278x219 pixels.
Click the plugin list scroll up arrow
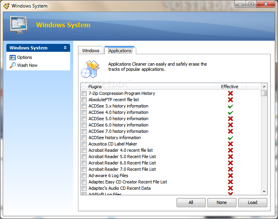click(264, 87)
